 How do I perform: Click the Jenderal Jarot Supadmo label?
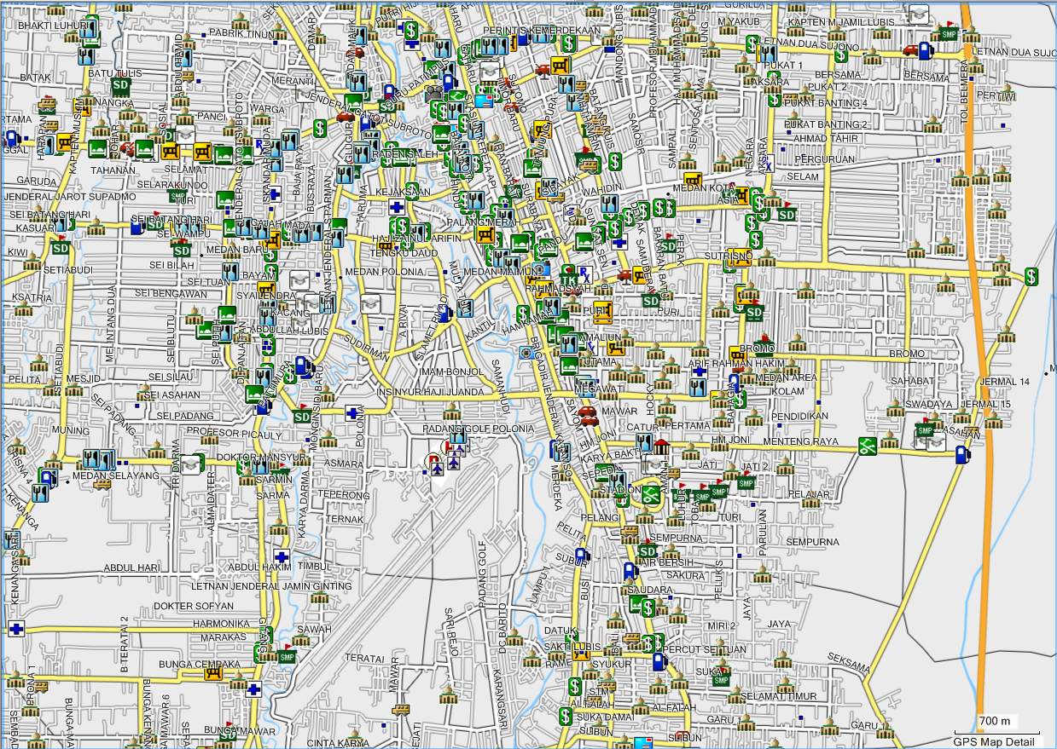[70, 197]
